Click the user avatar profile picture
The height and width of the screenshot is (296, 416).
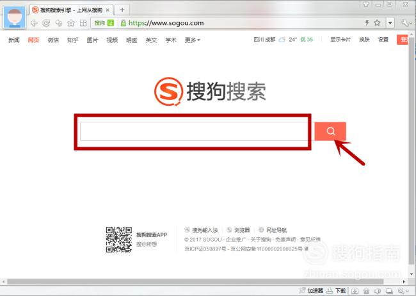[x=15, y=17]
